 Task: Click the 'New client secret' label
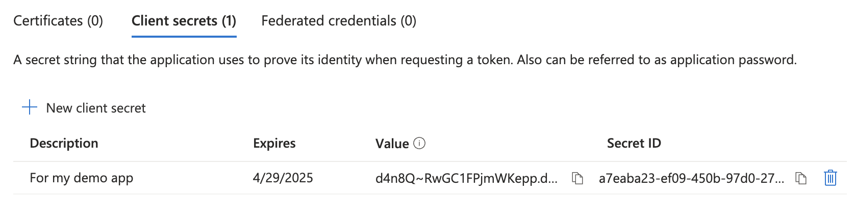click(x=96, y=108)
